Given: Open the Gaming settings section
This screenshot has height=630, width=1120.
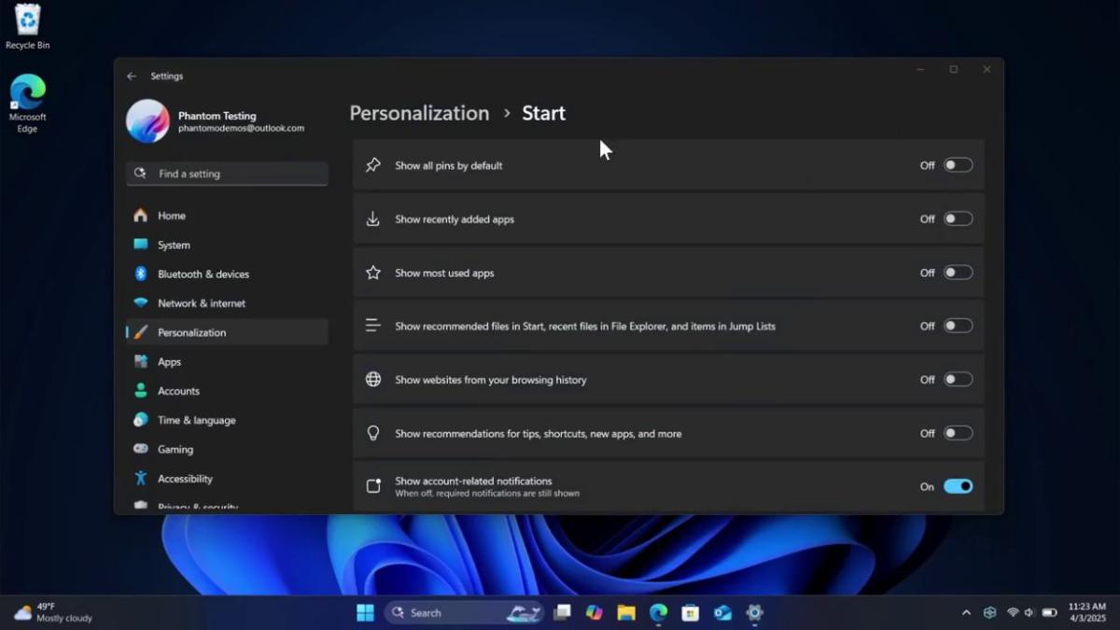Looking at the screenshot, I should tap(177, 449).
